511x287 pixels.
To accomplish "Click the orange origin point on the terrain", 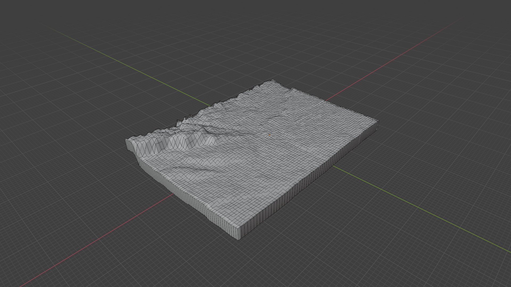I will click(x=270, y=135).
